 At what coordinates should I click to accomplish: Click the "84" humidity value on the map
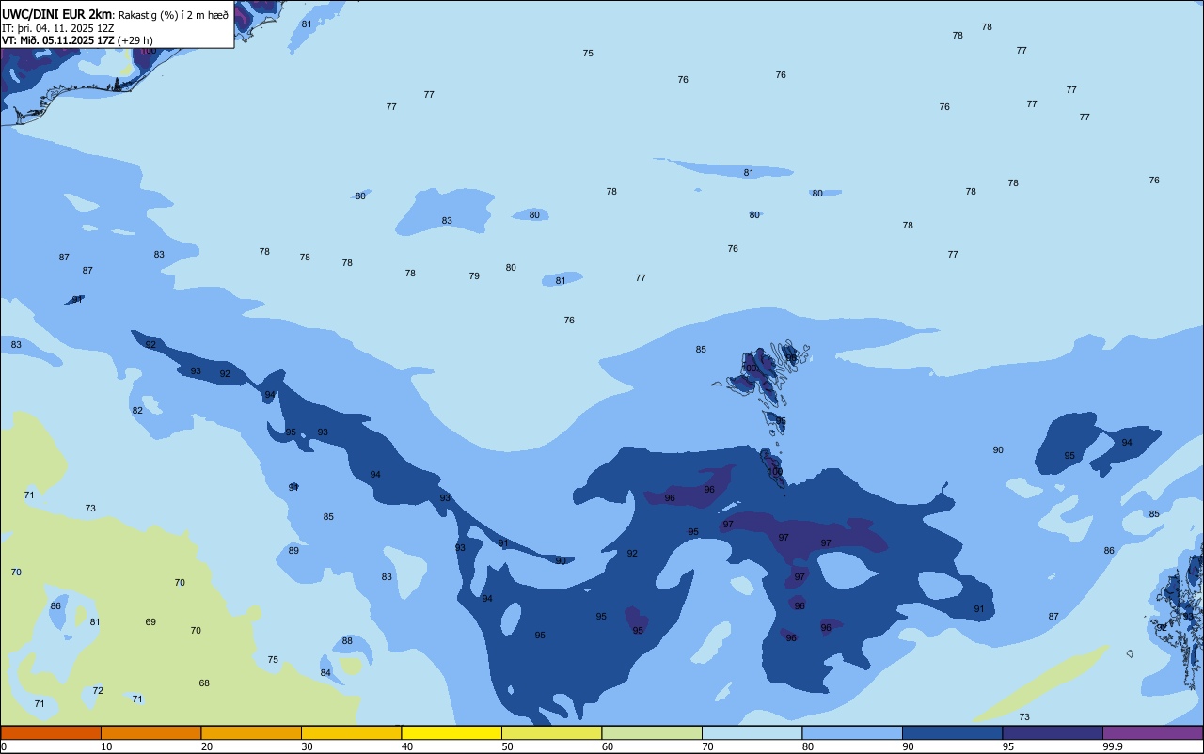pyautogui.click(x=325, y=673)
